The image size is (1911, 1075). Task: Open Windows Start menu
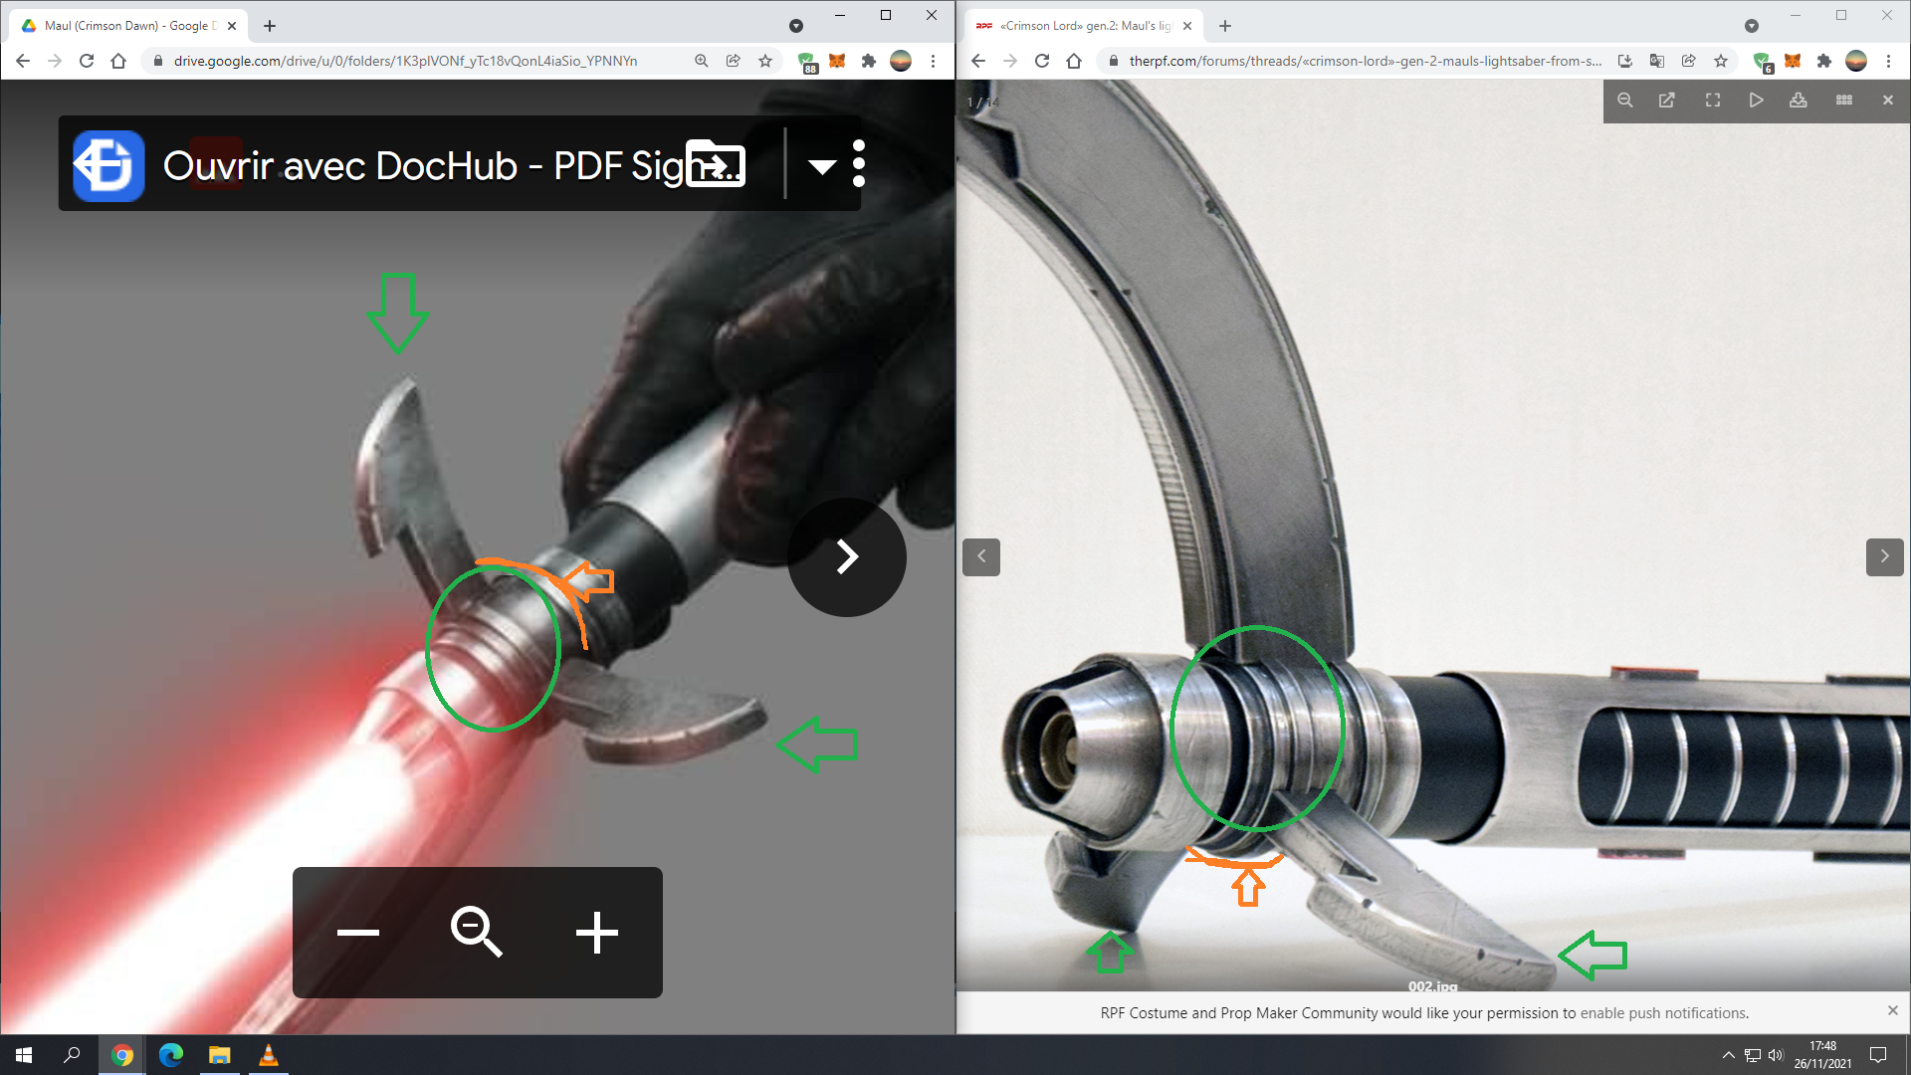tap(24, 1055)
